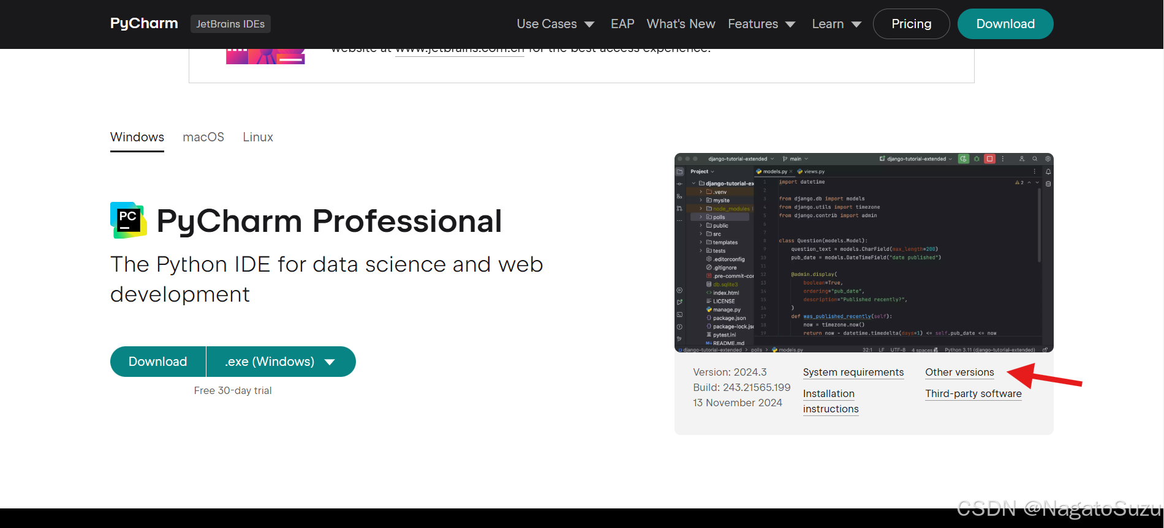Open the Use Cases dropdown menu
Image resolution: width=1164 pixels, height=528 pixels.
(x=556, y=24)
